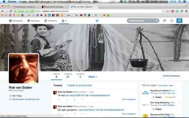Screen dimensions: 189x118
Task: Select the Tweets count stat
Action: coord(56,76)
